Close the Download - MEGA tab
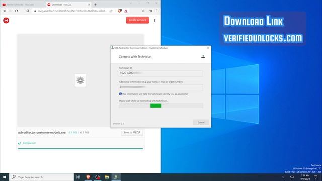 pos(89,5)
